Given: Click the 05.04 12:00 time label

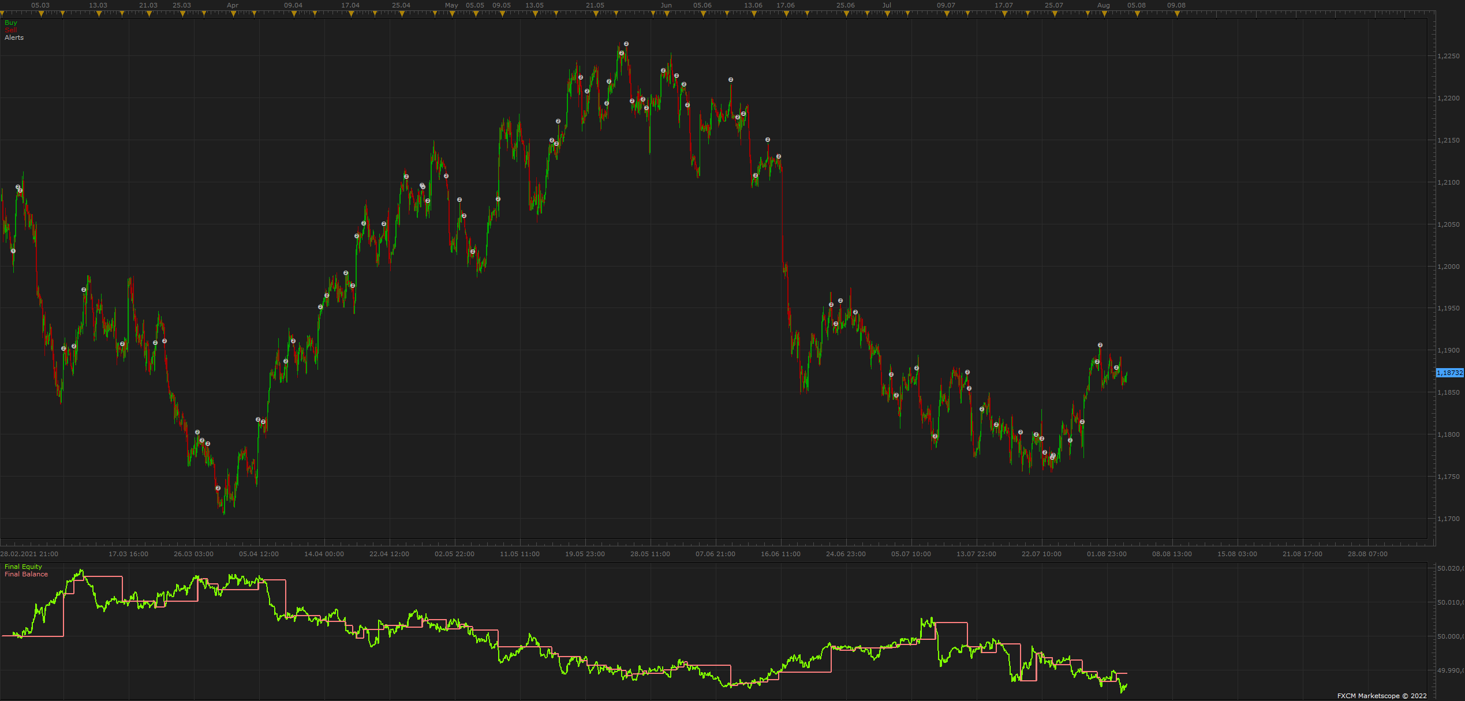Looking at the screenshot, I should pos(259,554).
